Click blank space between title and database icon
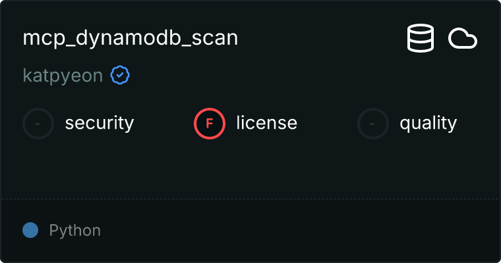The height and width of the screenshot is (263, 501). coord(323,39)
